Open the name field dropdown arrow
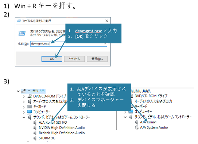Screen dimensions: 198x144 105,44
